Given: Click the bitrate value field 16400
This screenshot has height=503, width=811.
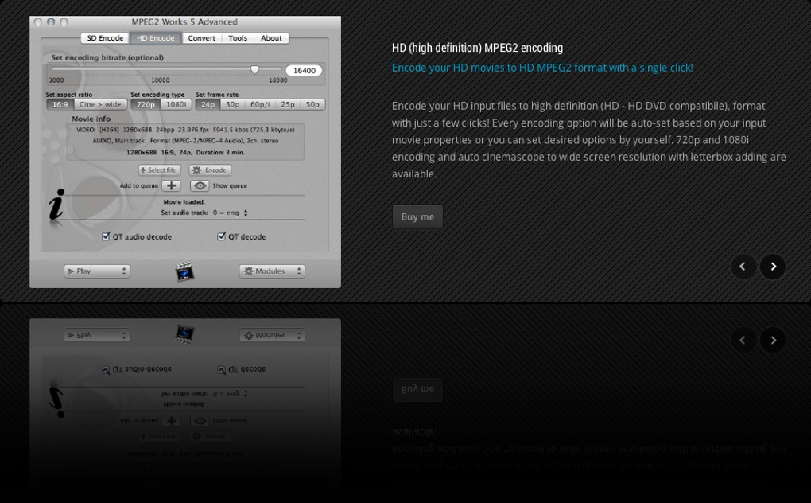Looking at the screenshot, I should tap(304, 70).
